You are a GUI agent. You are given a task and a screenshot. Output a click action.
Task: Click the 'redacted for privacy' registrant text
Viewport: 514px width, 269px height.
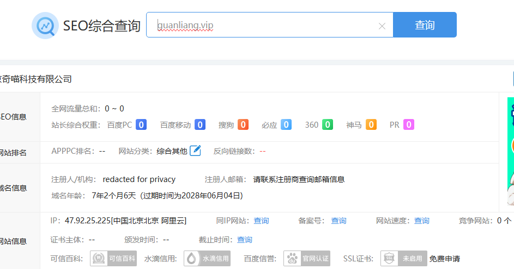point(139,179)
